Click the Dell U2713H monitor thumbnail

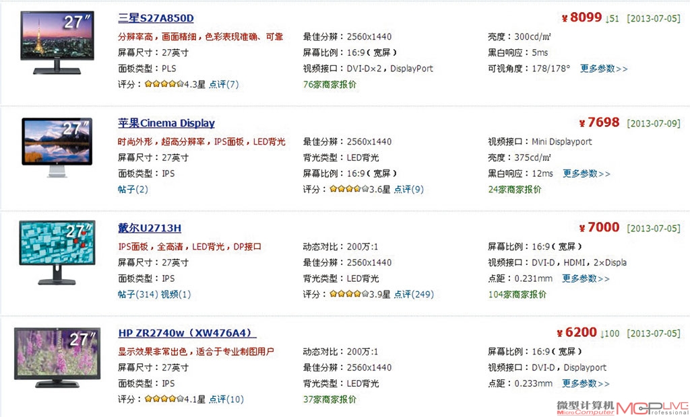point(57,253)
